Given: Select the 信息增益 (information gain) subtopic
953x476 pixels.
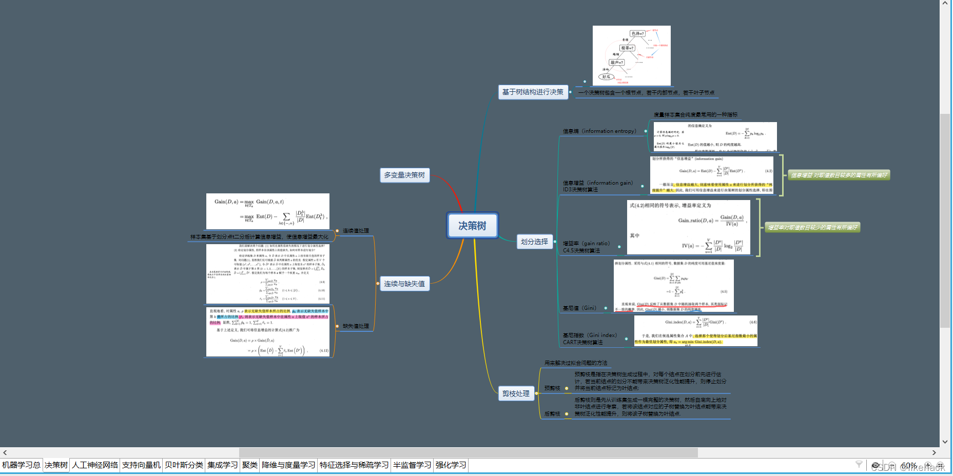Looking at the screenshot, I should (x=598, y=186).
